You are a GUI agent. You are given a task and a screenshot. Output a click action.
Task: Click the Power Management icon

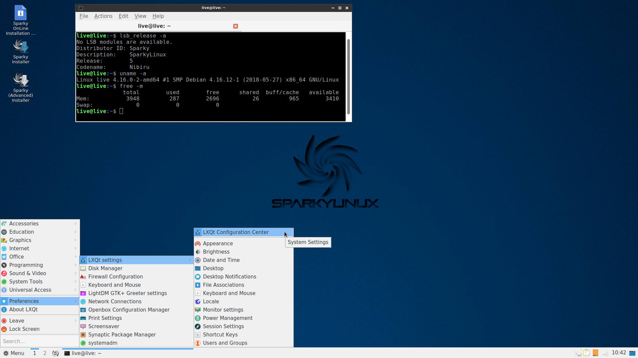[x=198, y=318]
